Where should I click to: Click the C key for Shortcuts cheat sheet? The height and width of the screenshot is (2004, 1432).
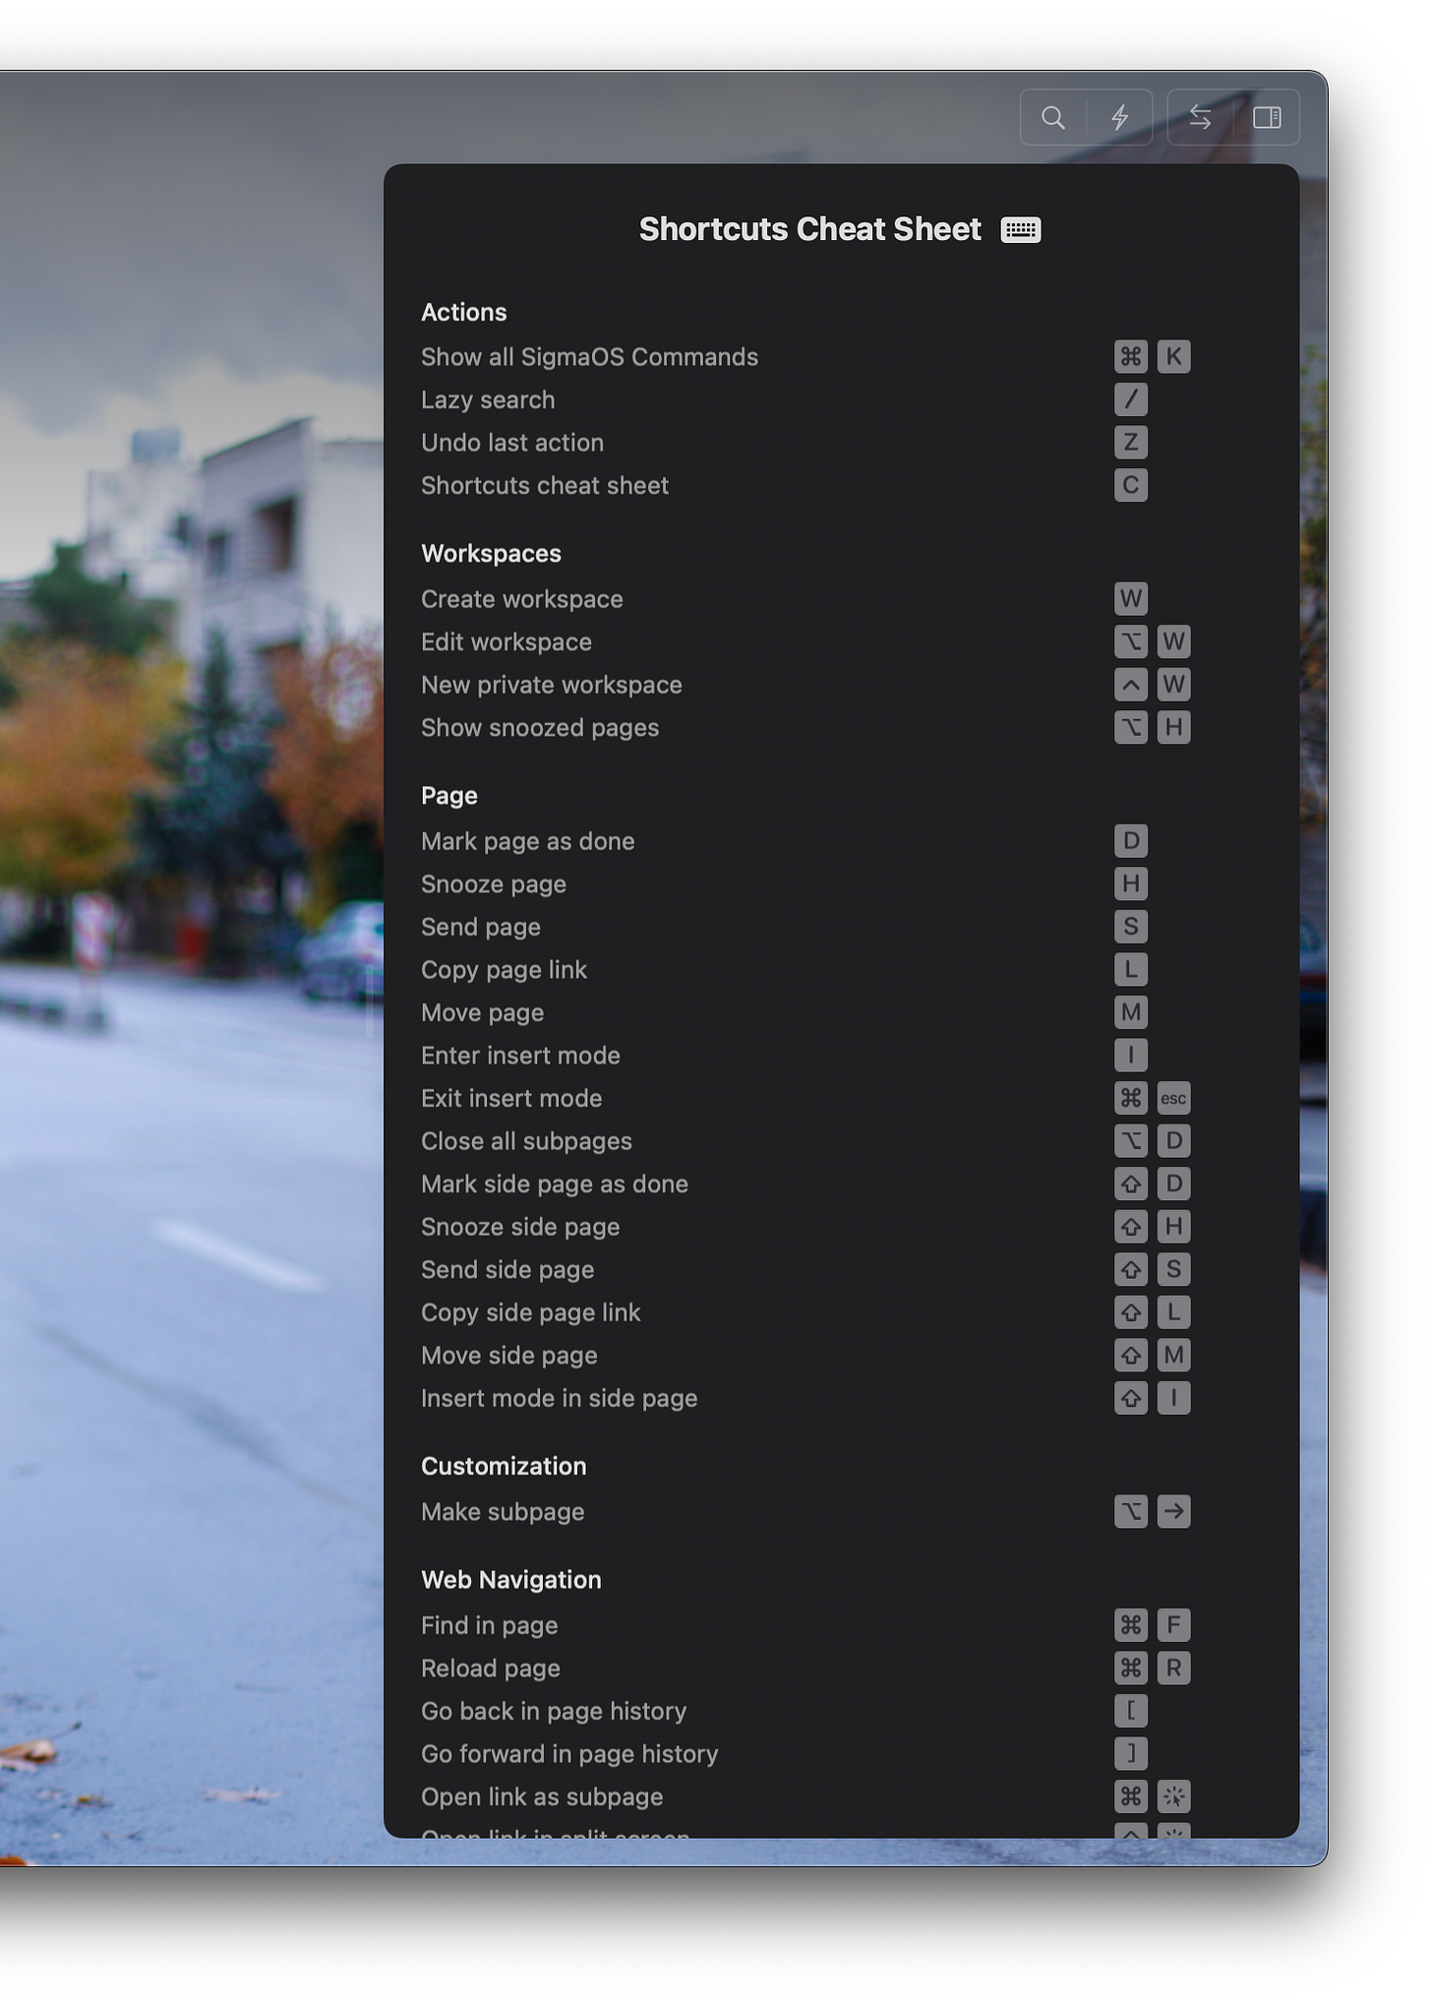[1131, 485]
